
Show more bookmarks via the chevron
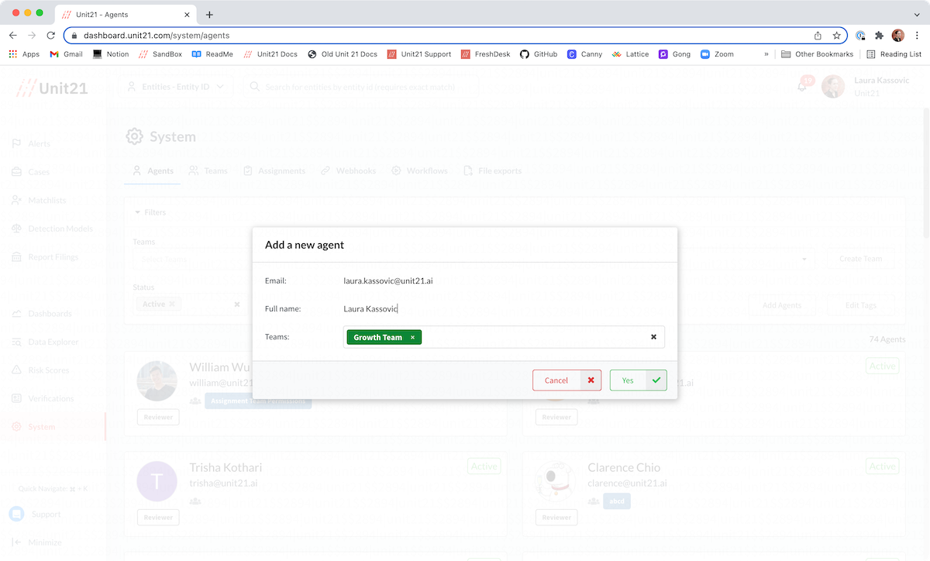click(766, 54)
